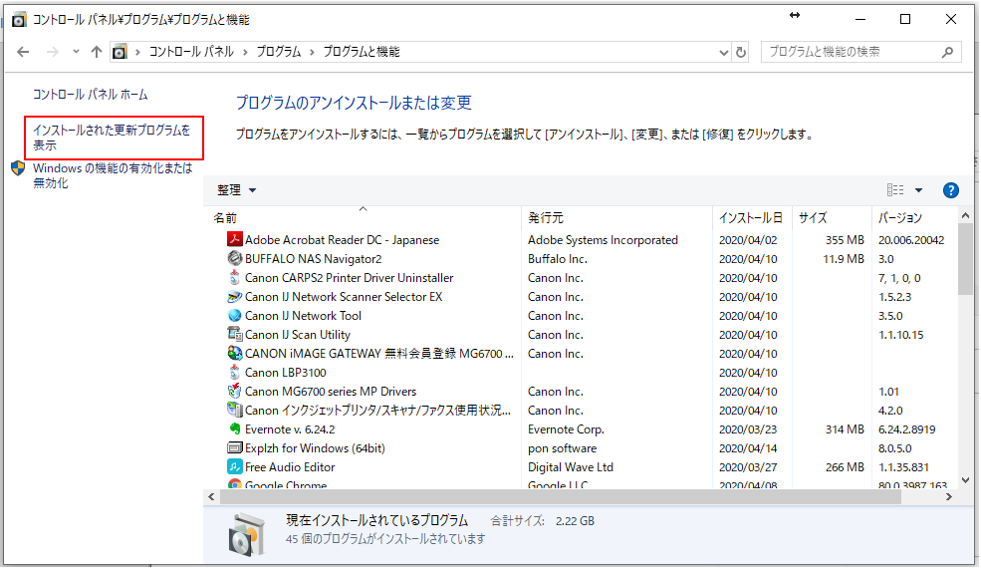The height and width of the screenshot is (568, 981).
Task: Click プログラム breadcrumb in address bar
Action: pos(279,52)
